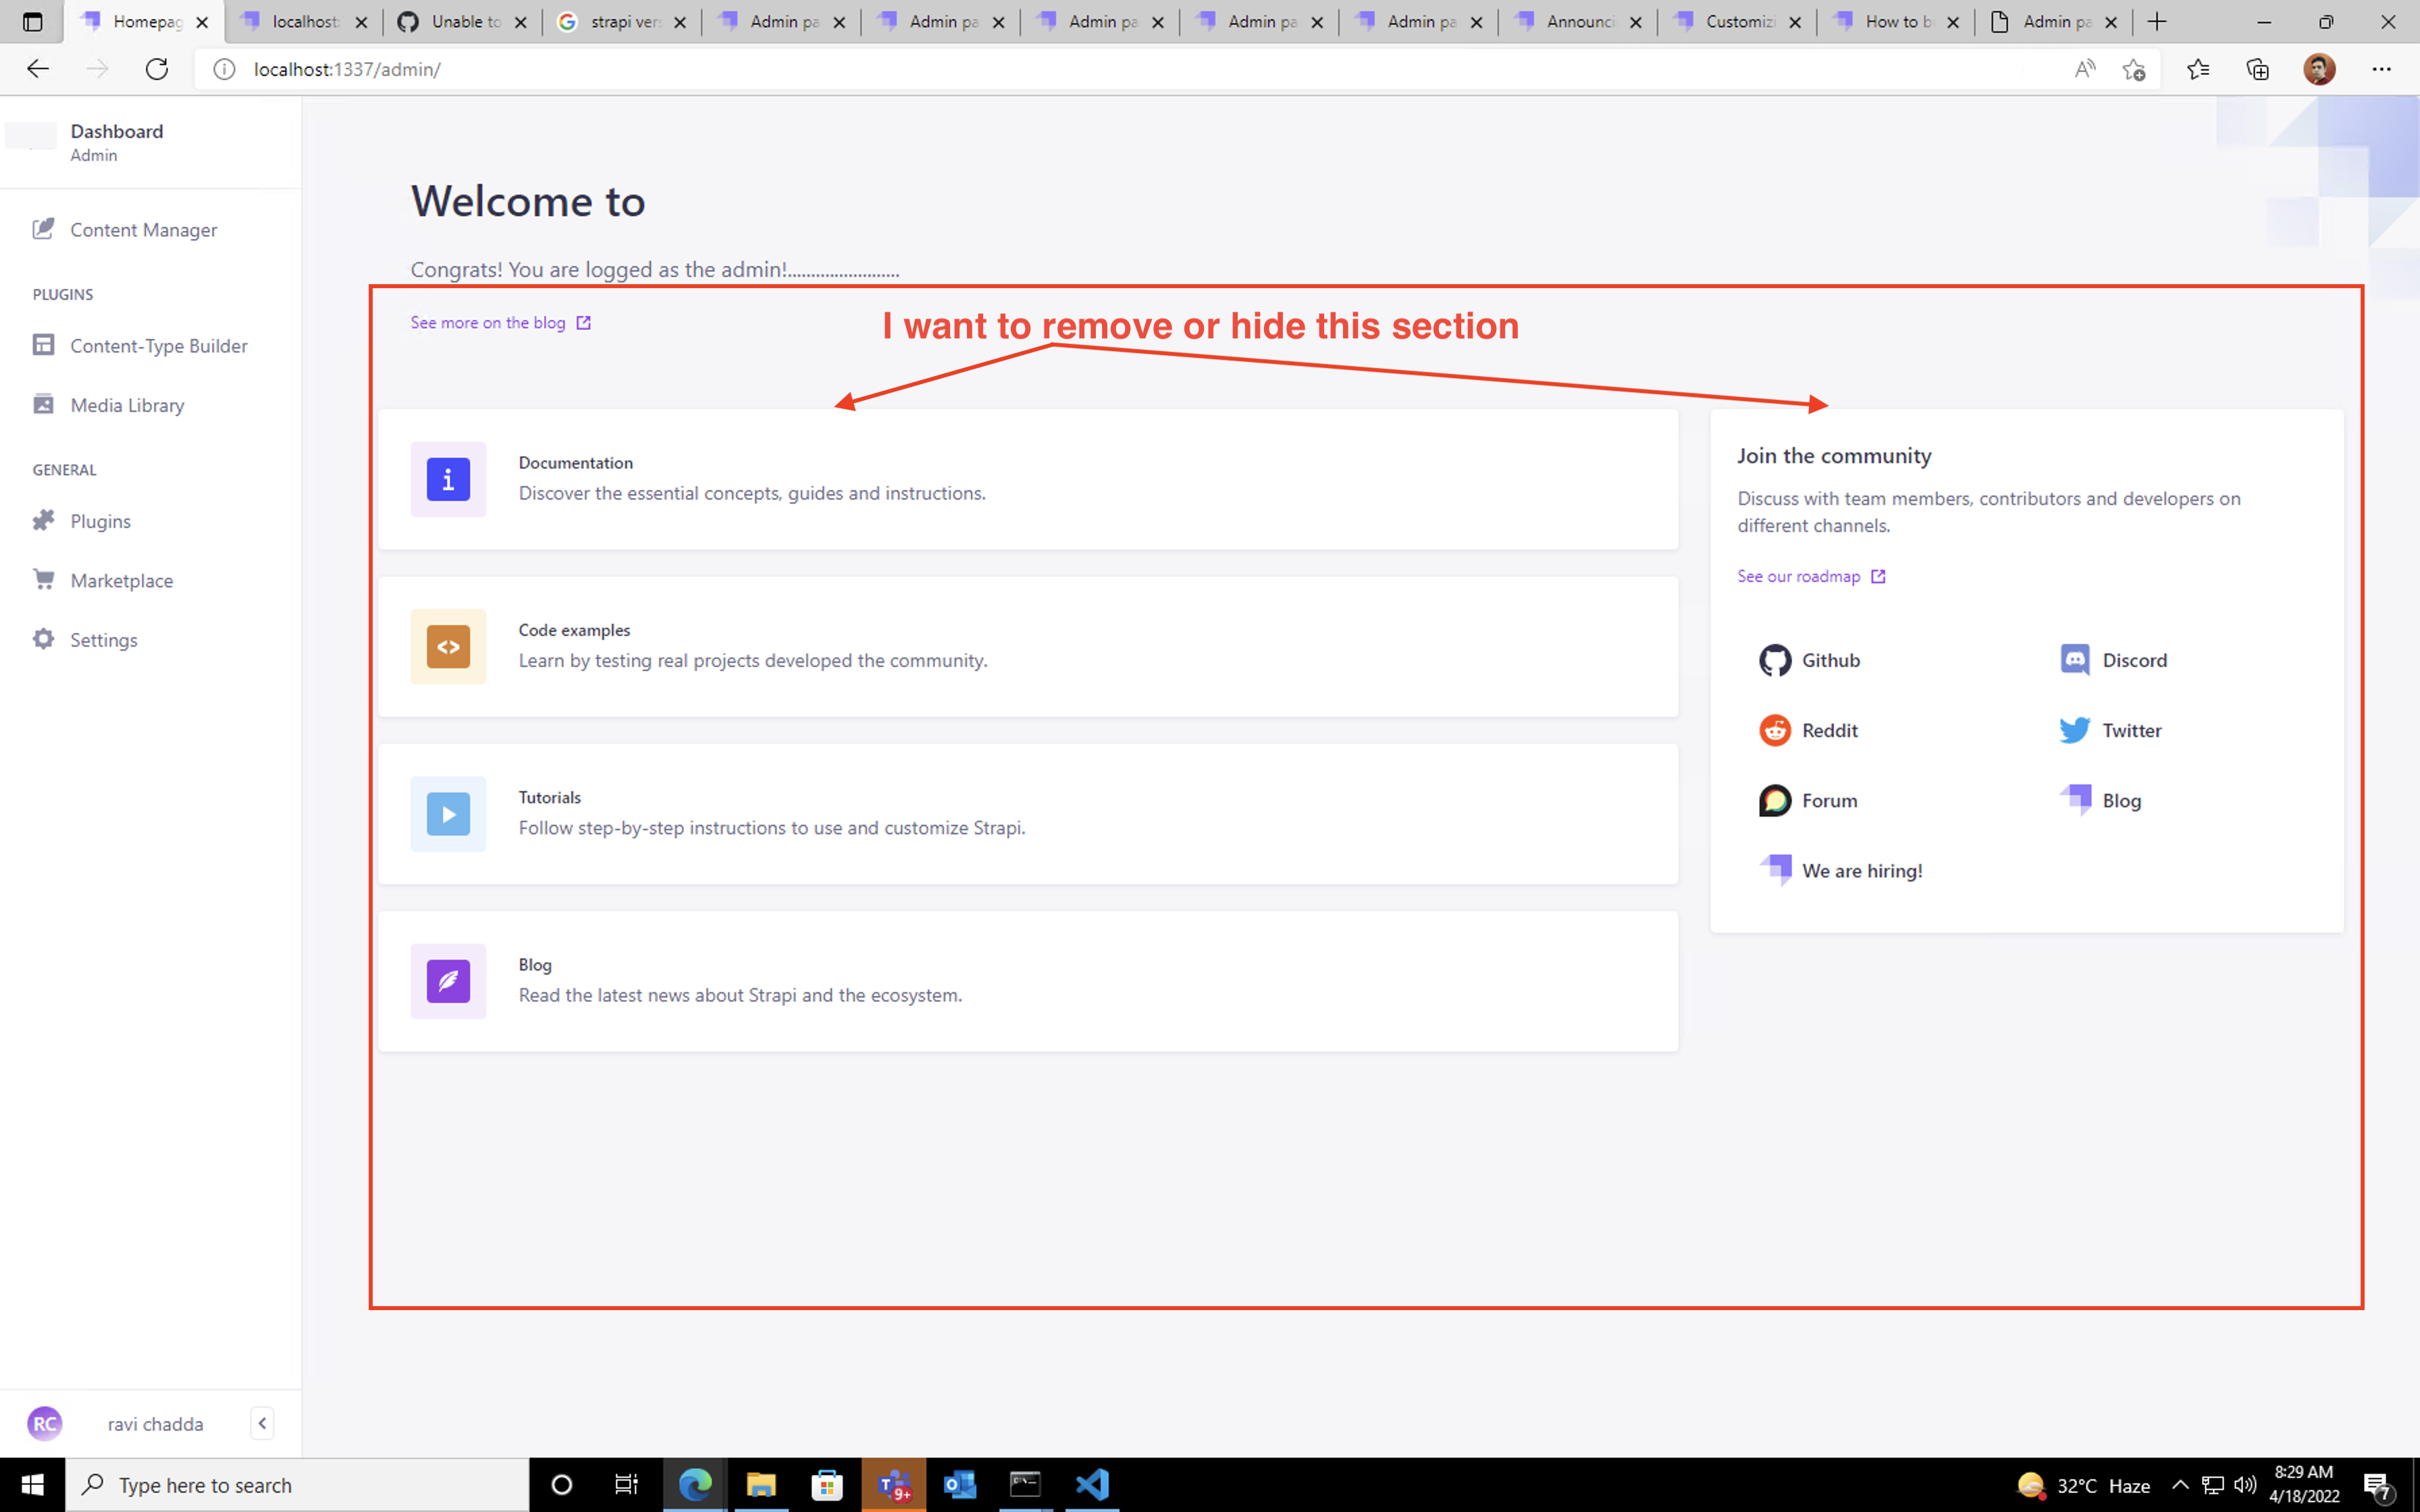Open Strapi Settings
This screenshot has height=1512, width=2420.
tap(104, 639)
